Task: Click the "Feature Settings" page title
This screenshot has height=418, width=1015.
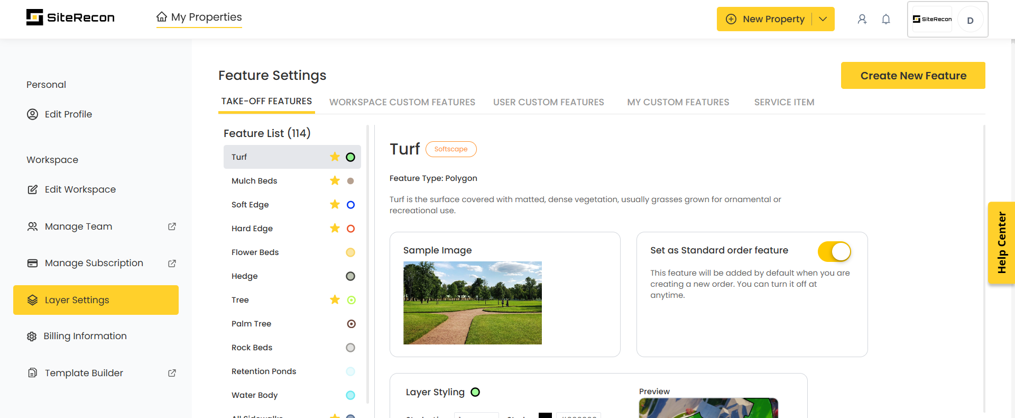Action: coord(272,76)
